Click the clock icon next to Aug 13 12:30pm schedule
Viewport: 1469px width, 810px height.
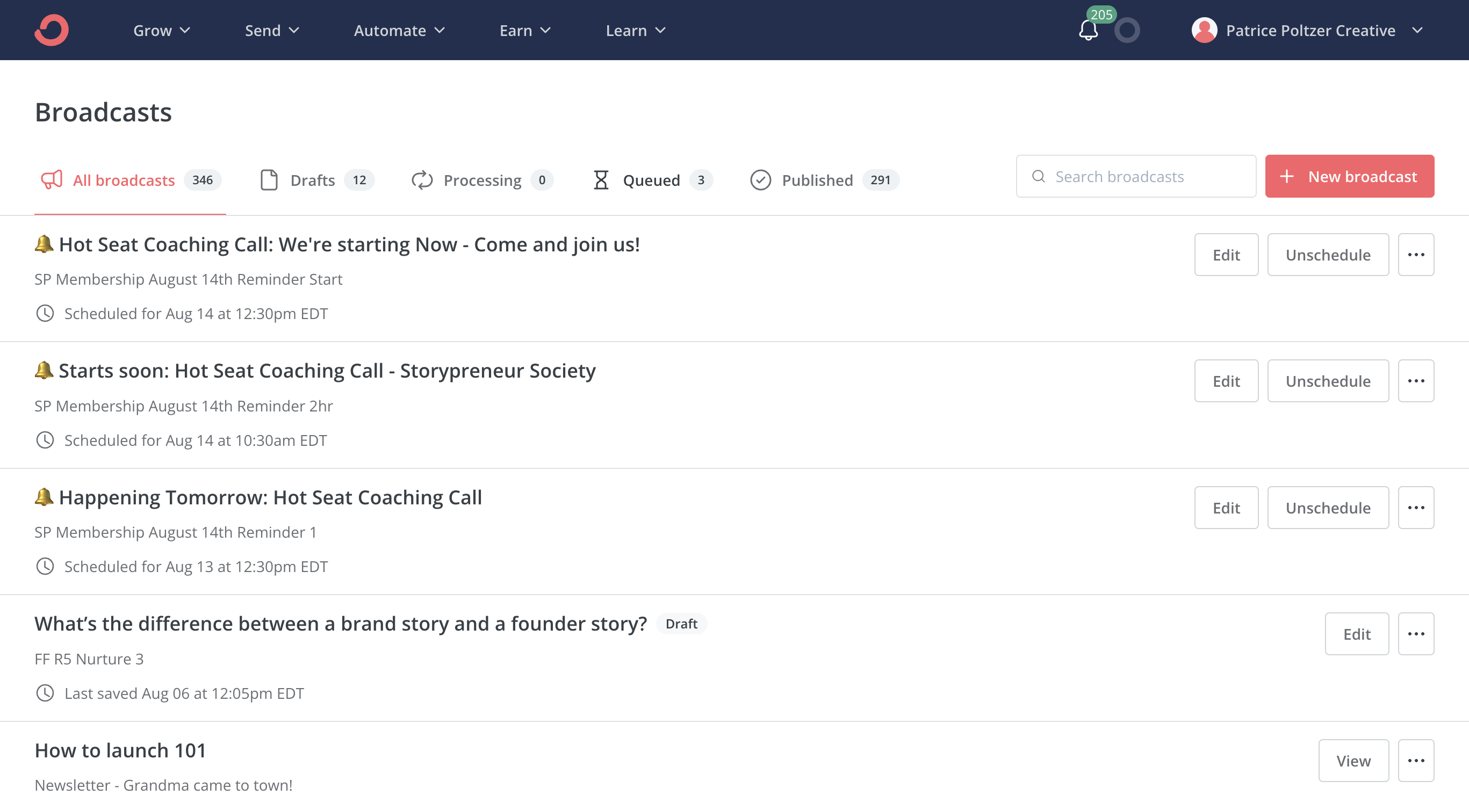tap(45, 567)
